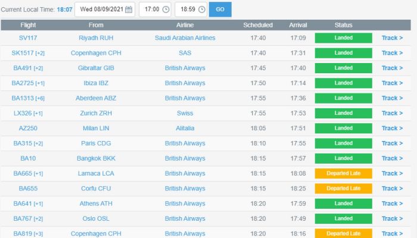Open the calendar date picker icon

point(129,10)
